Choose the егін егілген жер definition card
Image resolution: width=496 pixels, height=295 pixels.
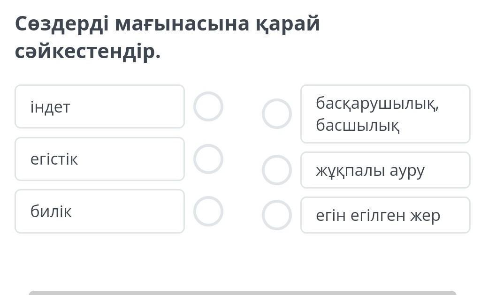[x=385, y=215]
